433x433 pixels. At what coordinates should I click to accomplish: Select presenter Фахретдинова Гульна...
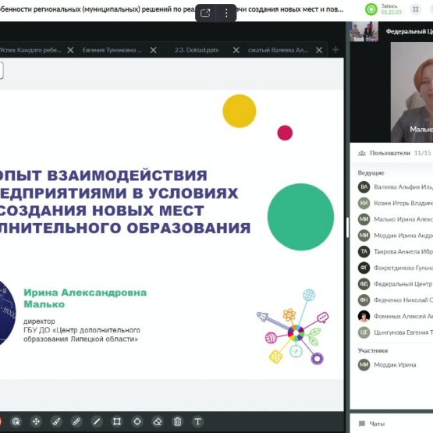tap(396, 268)
